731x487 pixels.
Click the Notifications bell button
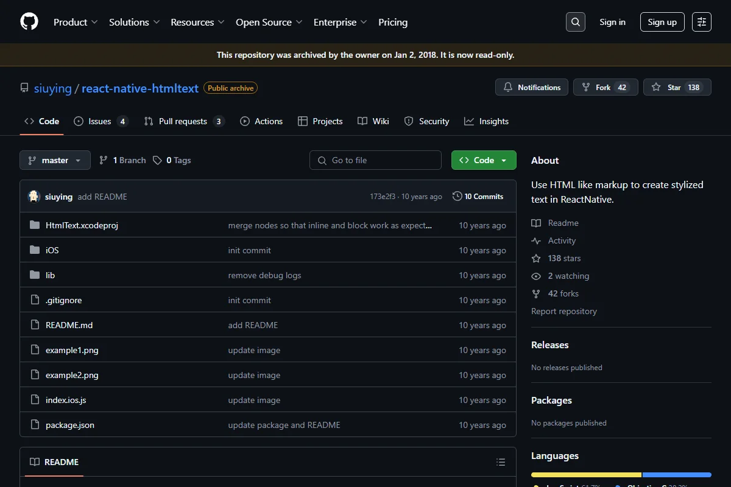point(532,87)
